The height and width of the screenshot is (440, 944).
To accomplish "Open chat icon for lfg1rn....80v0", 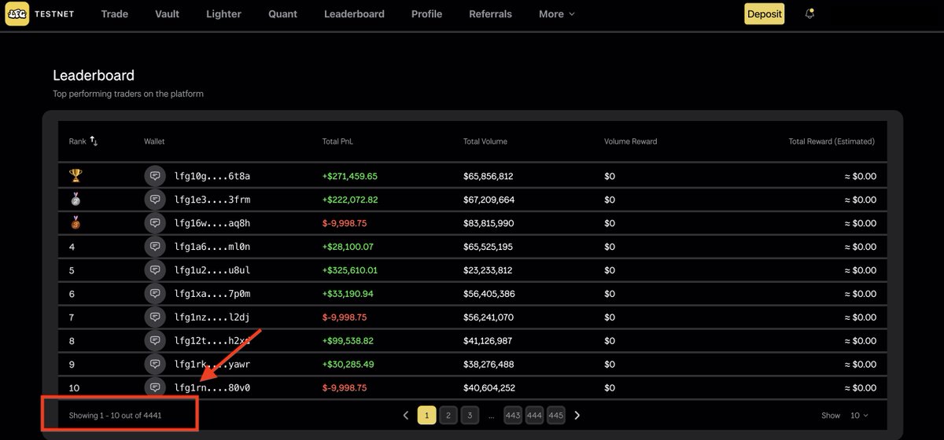I will click(155, 388).
